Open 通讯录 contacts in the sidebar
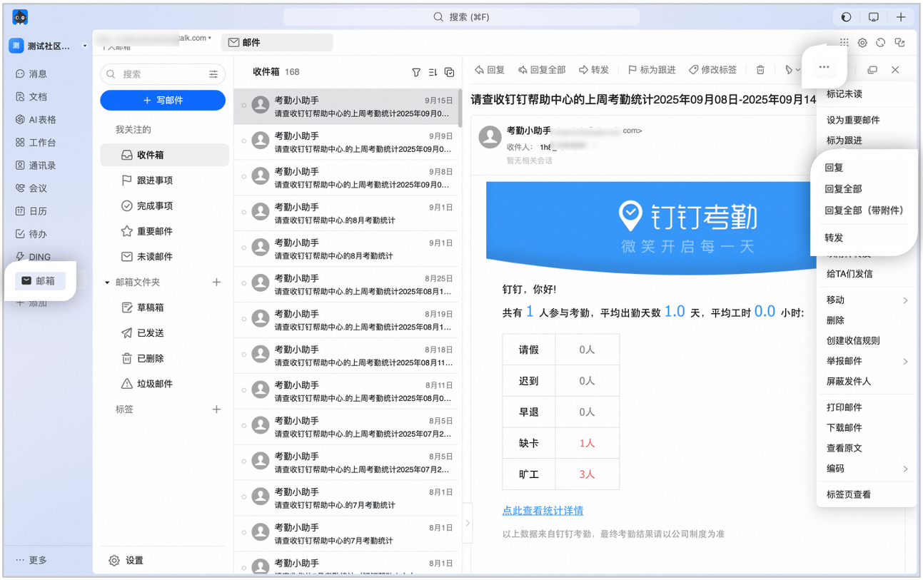This screenshot has width=923, height=580. click(36, 166)
